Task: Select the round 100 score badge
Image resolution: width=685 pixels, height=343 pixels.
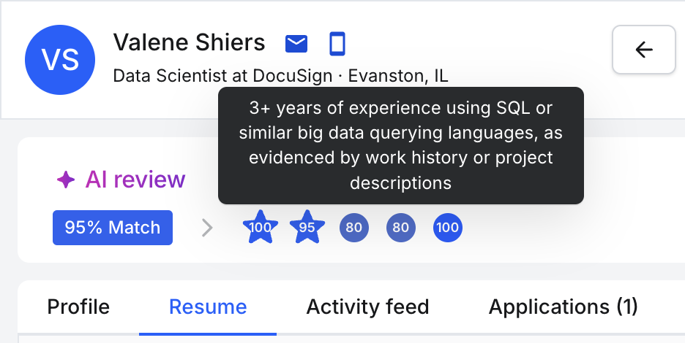Action: point(448,228)
